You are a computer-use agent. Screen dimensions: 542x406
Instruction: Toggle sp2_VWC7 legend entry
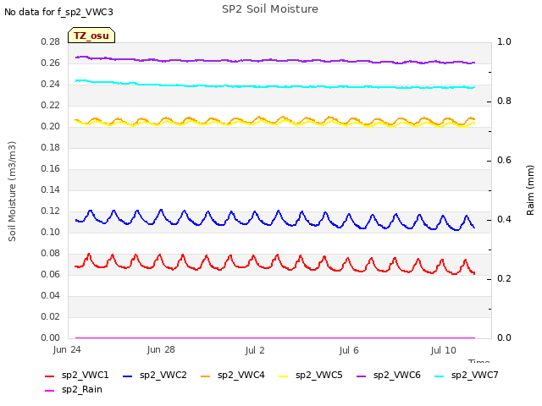(x=467, y=375)
